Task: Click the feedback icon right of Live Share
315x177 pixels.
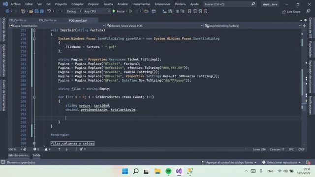Action: (x=308, y=11)
